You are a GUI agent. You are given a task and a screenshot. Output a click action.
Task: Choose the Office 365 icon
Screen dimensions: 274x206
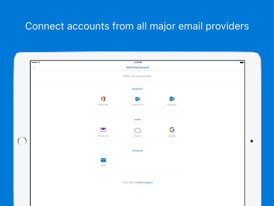(103, 99)
